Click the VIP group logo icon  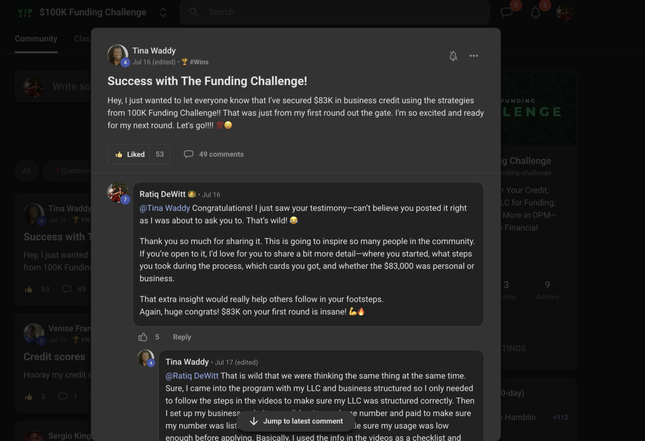coord(25,13)
